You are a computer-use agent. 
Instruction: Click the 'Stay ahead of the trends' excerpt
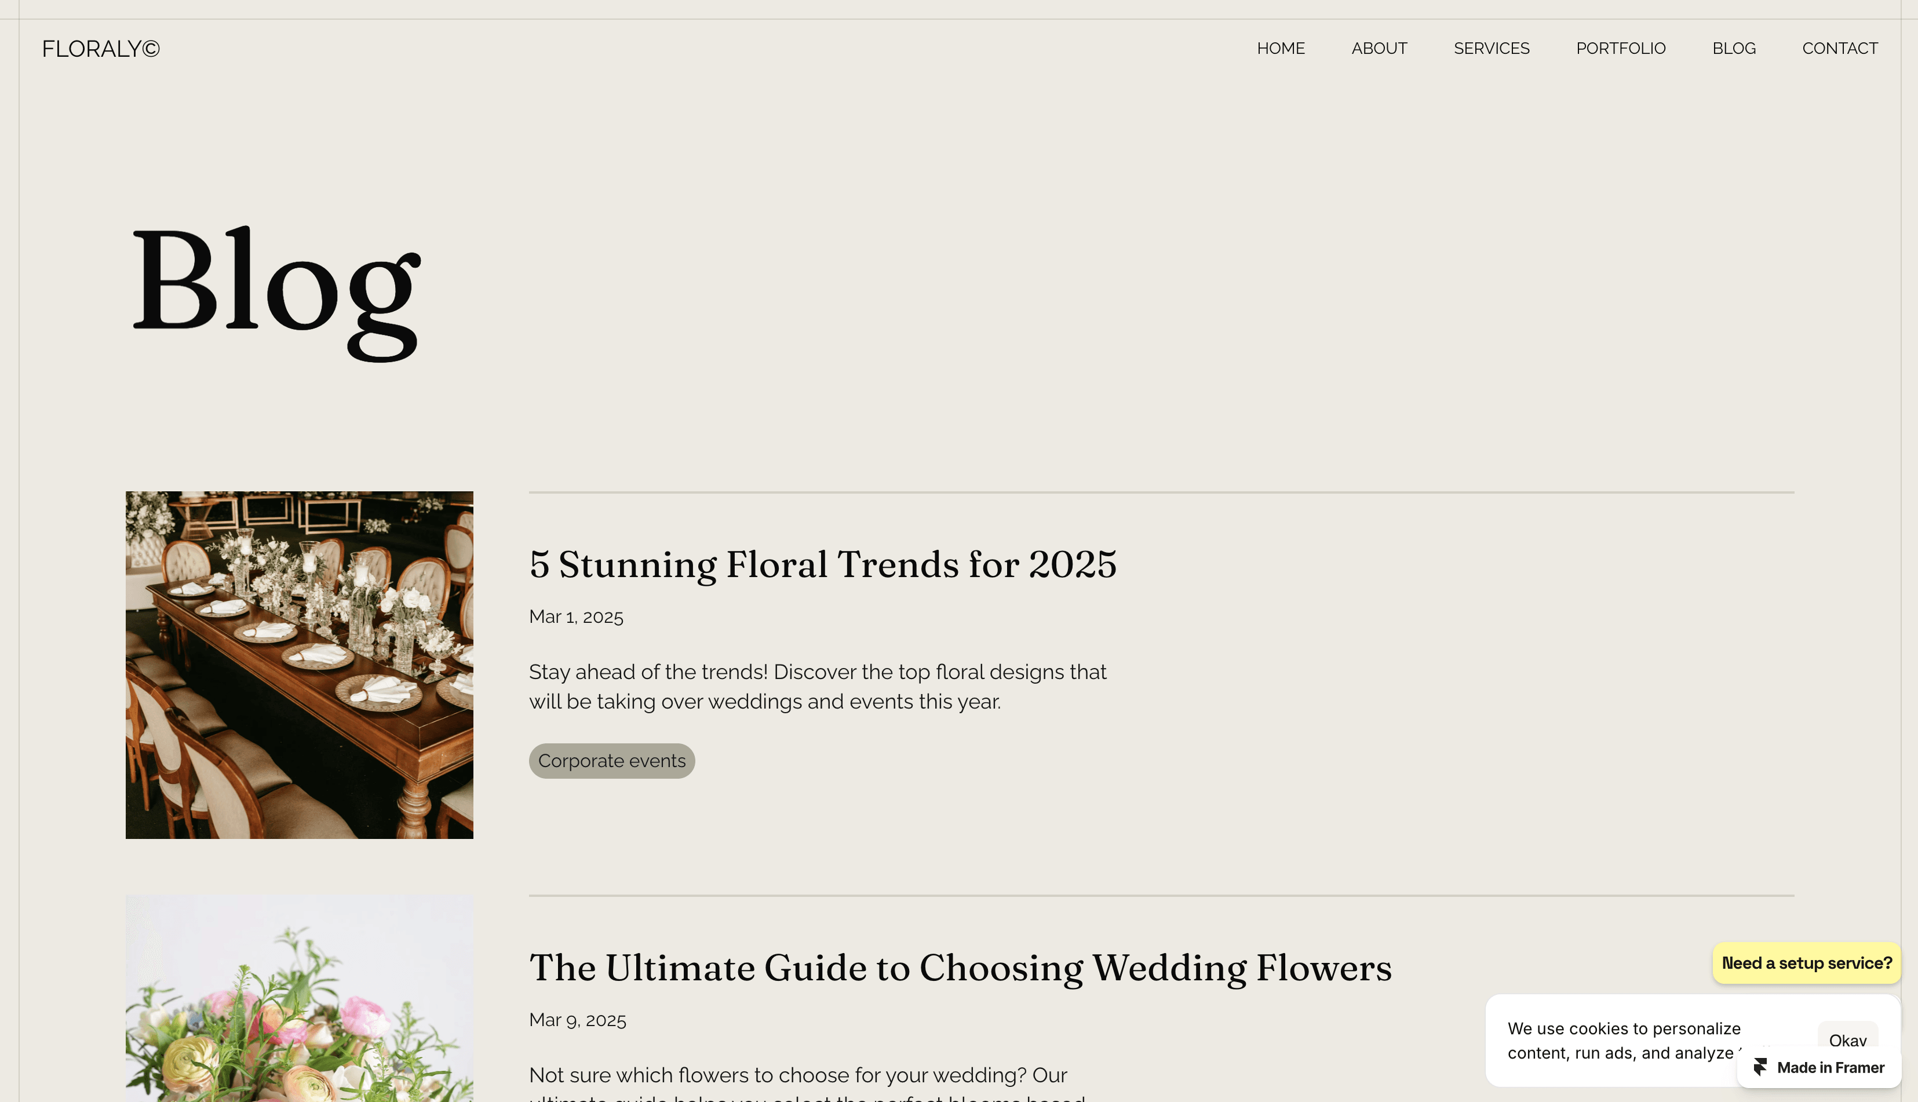818,687
